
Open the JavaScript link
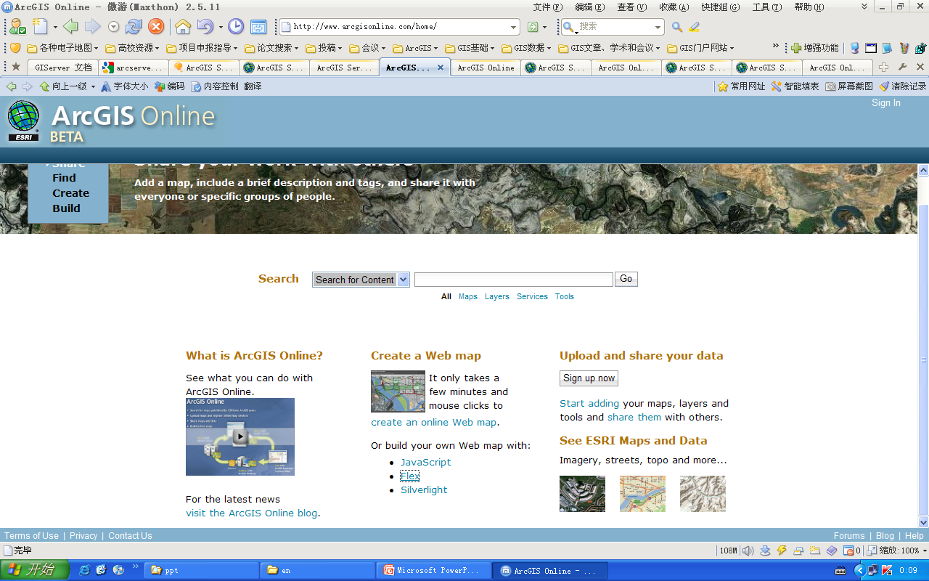tap(426, 462)
